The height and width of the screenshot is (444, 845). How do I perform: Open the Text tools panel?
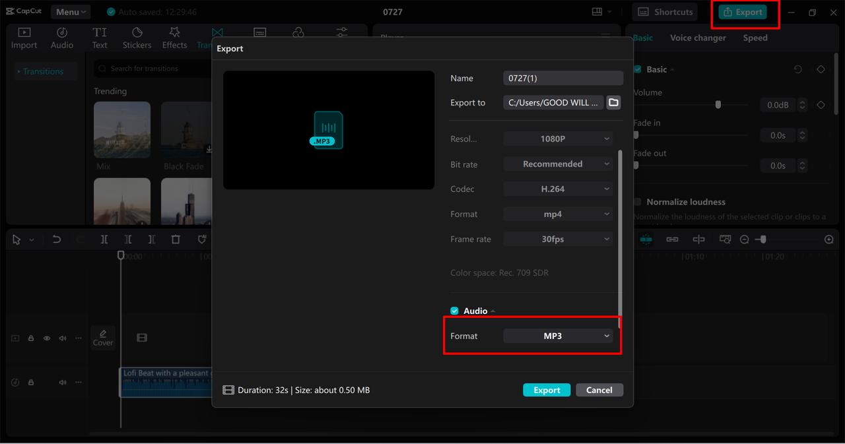point(100,38)
